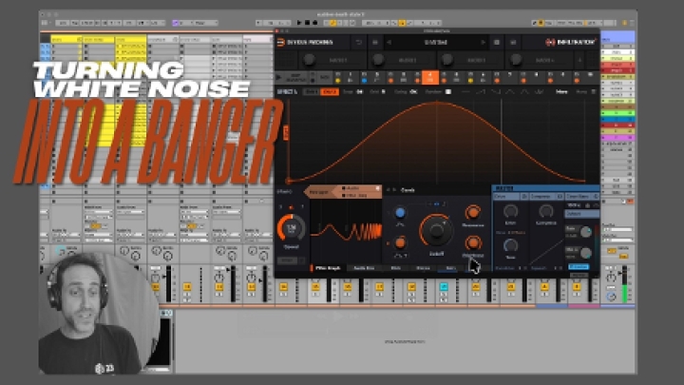Switch to the Env 1 tab
Image resolution: width=684 pixels, height=385 pixels.
pos(312,91)
